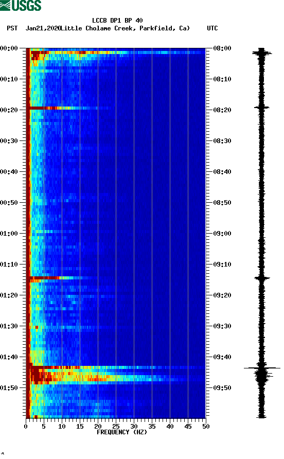This screenshot has width=284, height=459.
Task: Click the 00:20 PST time label
Action: [x=9, y=110]
